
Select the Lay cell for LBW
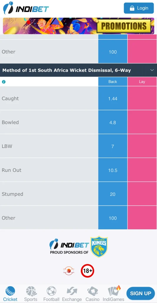pyautogui.click(x=142, y=146)
